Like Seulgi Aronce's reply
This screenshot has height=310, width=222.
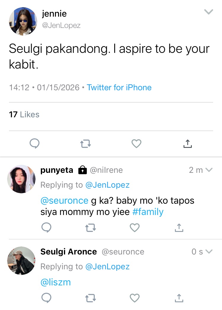(135, 298)
